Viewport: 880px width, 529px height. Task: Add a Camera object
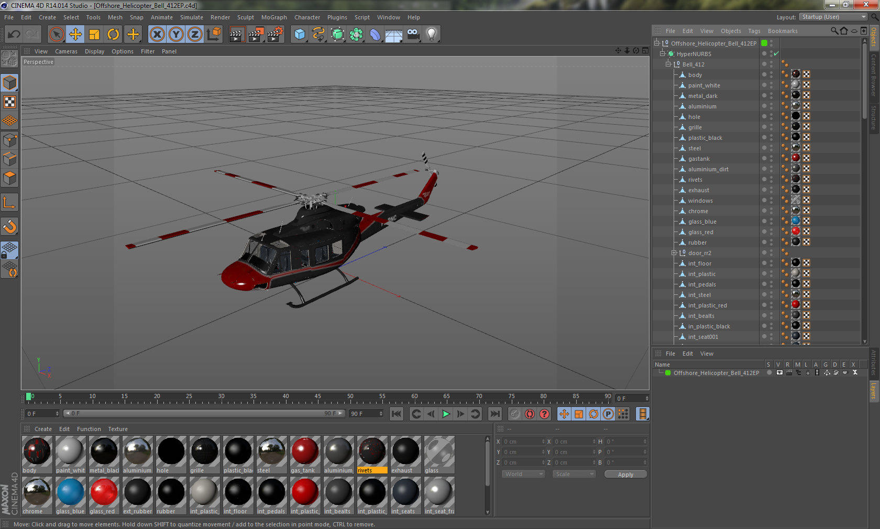[413, 35]
